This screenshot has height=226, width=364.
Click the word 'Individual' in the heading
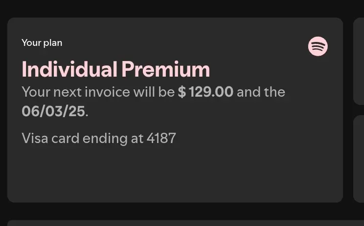[x=69, y=69]
